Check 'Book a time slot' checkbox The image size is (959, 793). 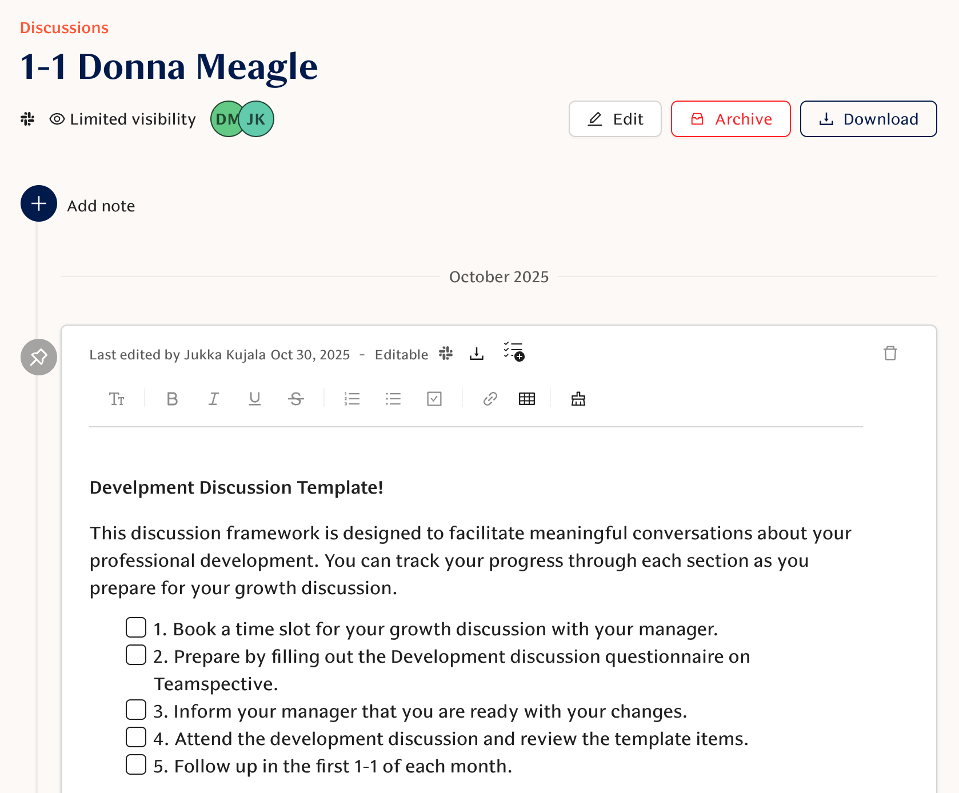[x=136, y=627]
